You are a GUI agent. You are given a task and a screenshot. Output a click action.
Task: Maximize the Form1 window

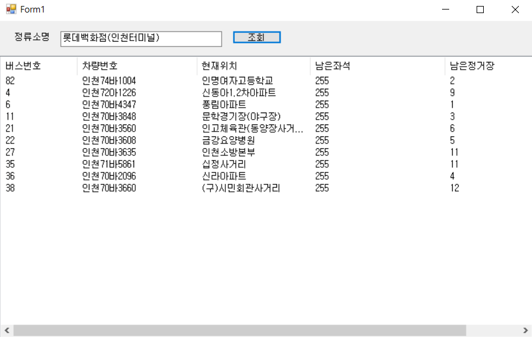480,10
